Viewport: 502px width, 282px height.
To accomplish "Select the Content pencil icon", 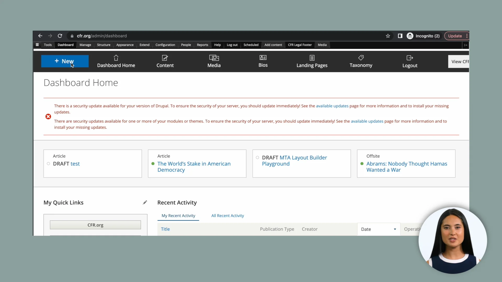I will [x=165, y=57].
